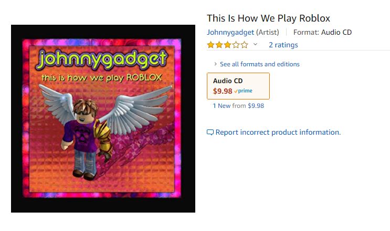Click the Format: Audio CD label
The width and height of the screenshot is (390, 231).
(x=322, y=32)
